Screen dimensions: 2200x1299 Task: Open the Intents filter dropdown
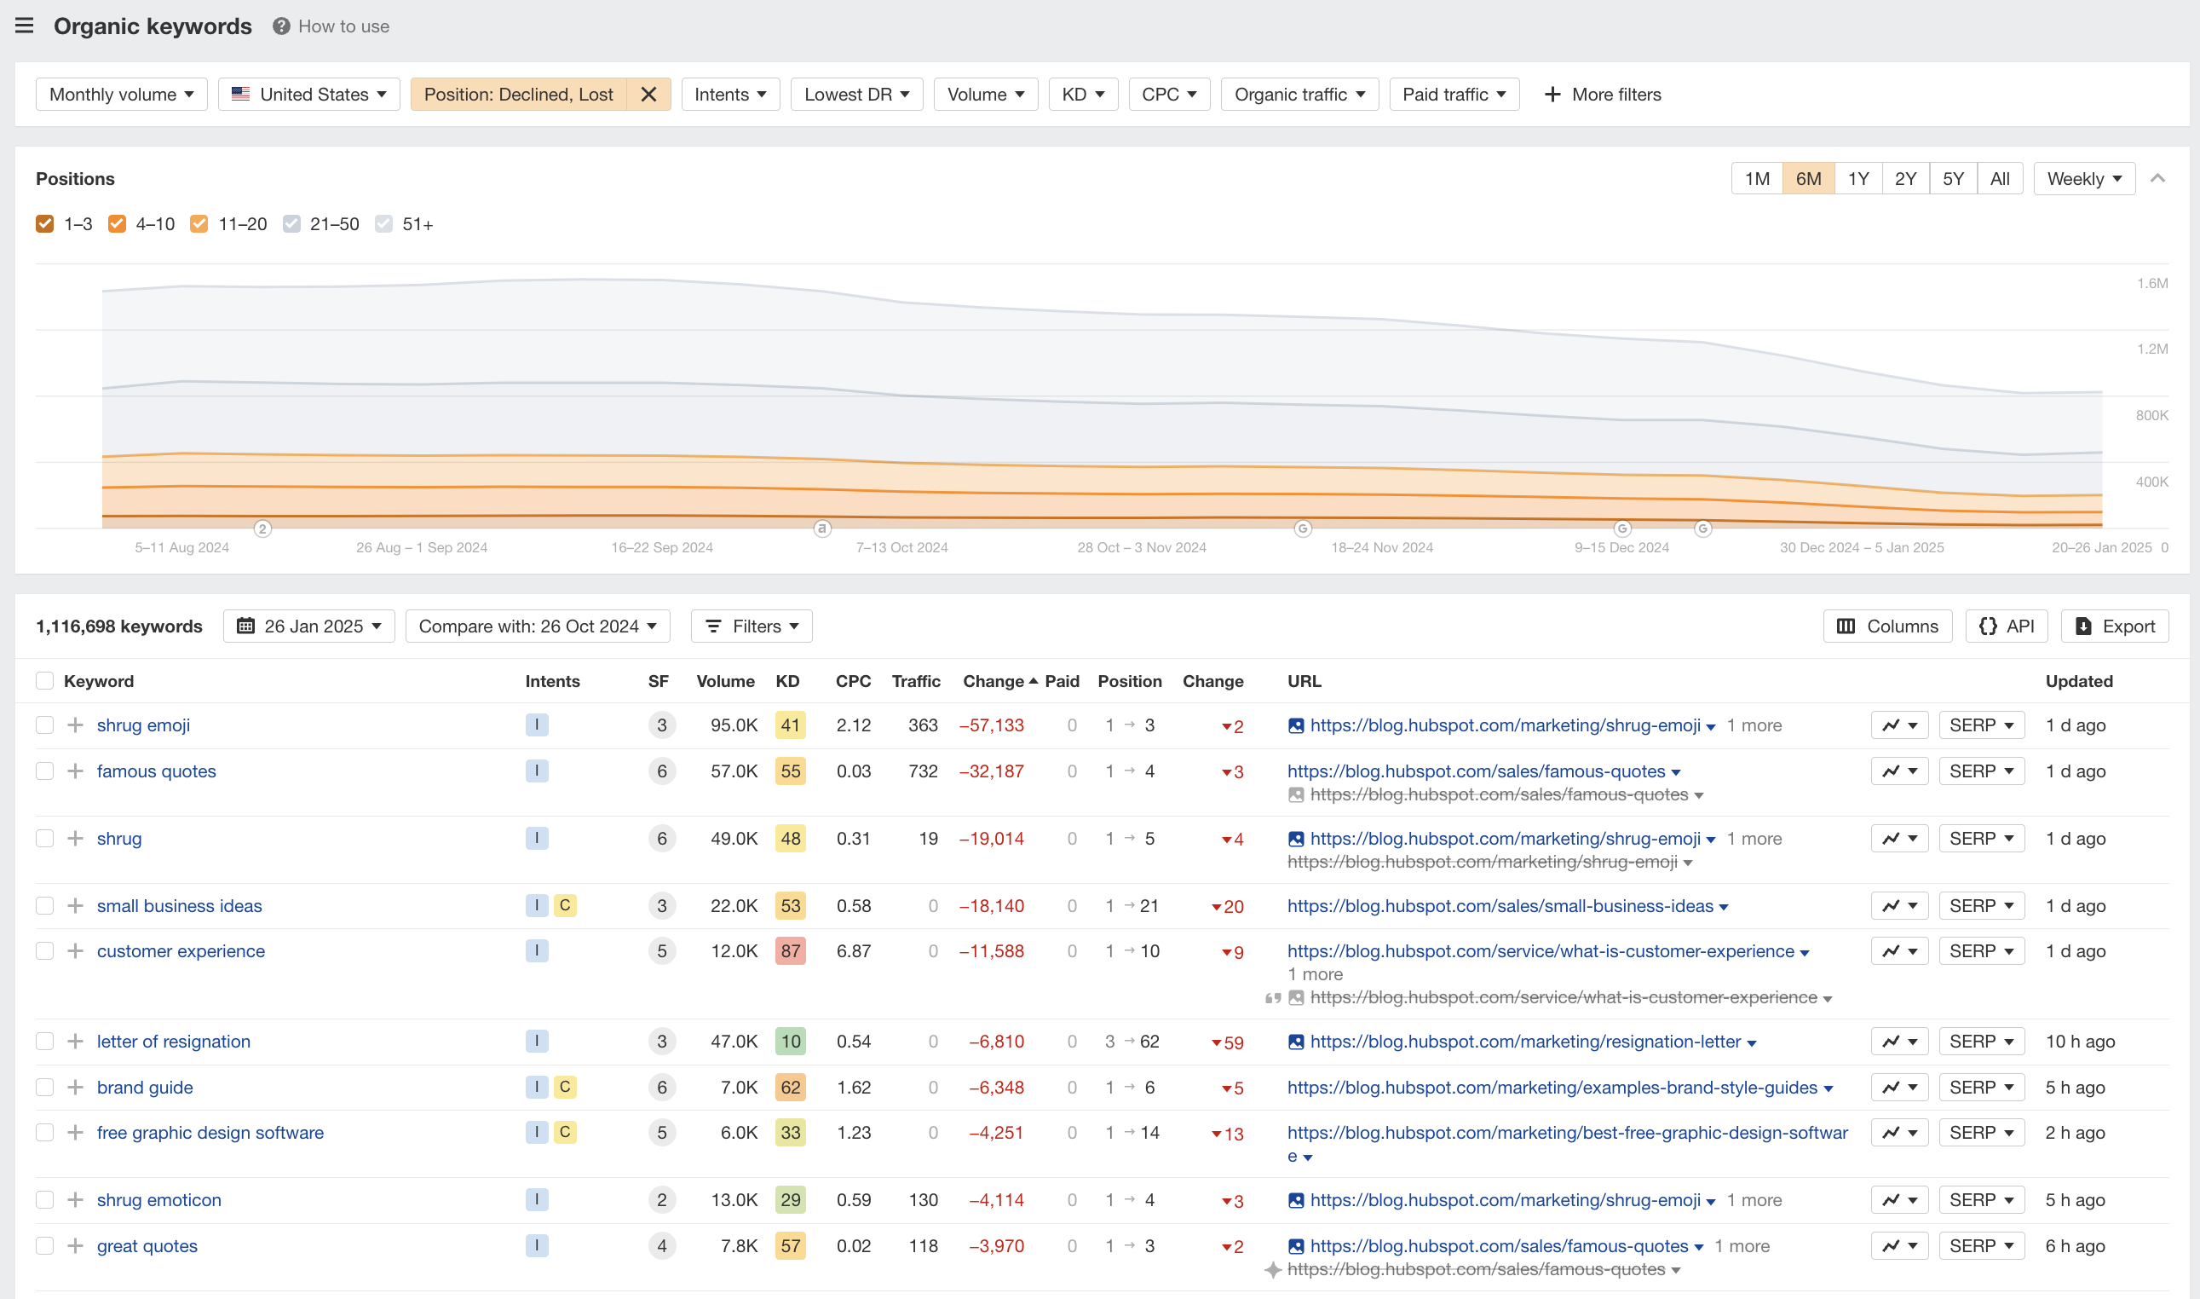pyautogui.click(x=730, y=95)
